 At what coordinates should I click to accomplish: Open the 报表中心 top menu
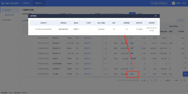39,3
